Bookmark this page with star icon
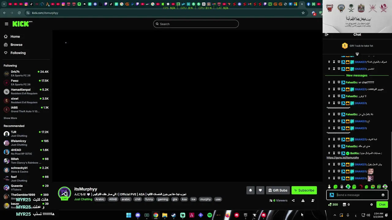This screenshot has height=220, width=392. (x=303, y=13)
